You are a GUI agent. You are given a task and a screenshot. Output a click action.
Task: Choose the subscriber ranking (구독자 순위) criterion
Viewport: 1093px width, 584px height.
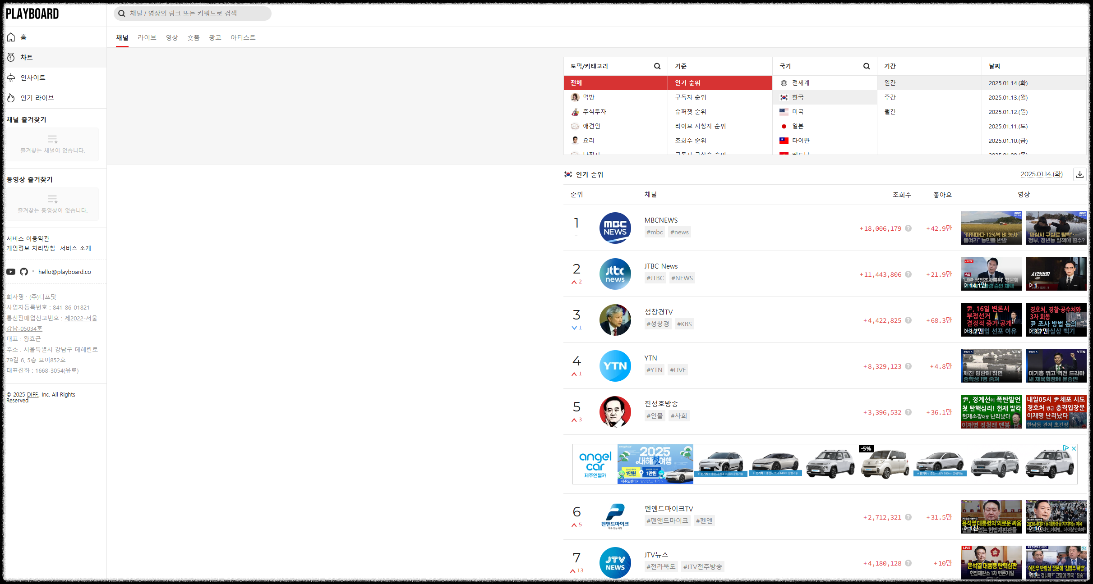click(x=690, y=97)
